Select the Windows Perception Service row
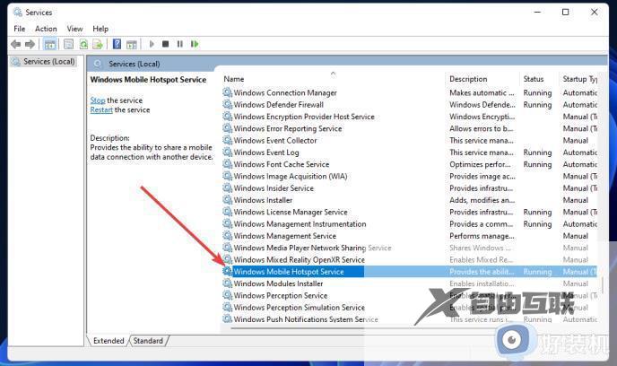Viewport: 617px width, 366px height. [x=410, y=295]
